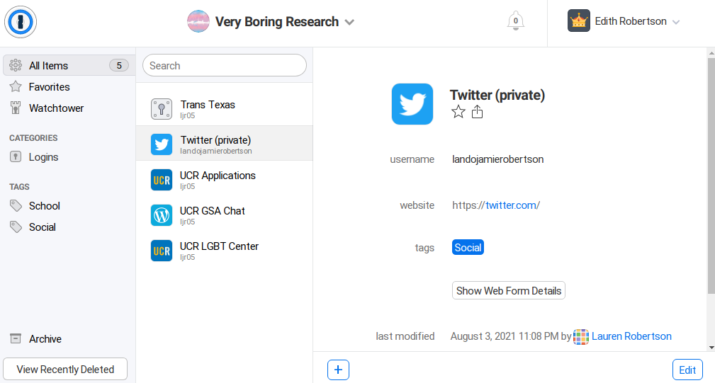Image resolution: width=715 pixels, height=383 pixels.
Task: Click the All Items grid icon
Action: pos(16,66)
